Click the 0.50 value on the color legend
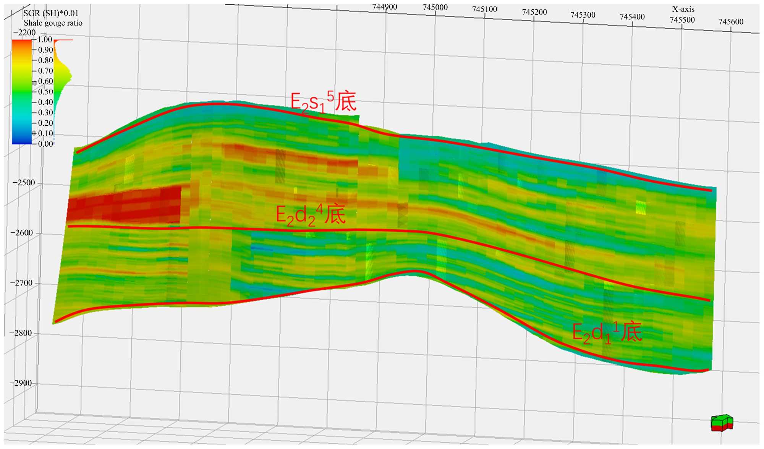Image resolution: width=764 pixels, height=449 pixels. (x=45, y=92)
